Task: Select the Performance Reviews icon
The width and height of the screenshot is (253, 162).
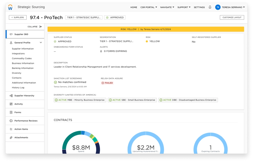Action: [x=11, y=121]
